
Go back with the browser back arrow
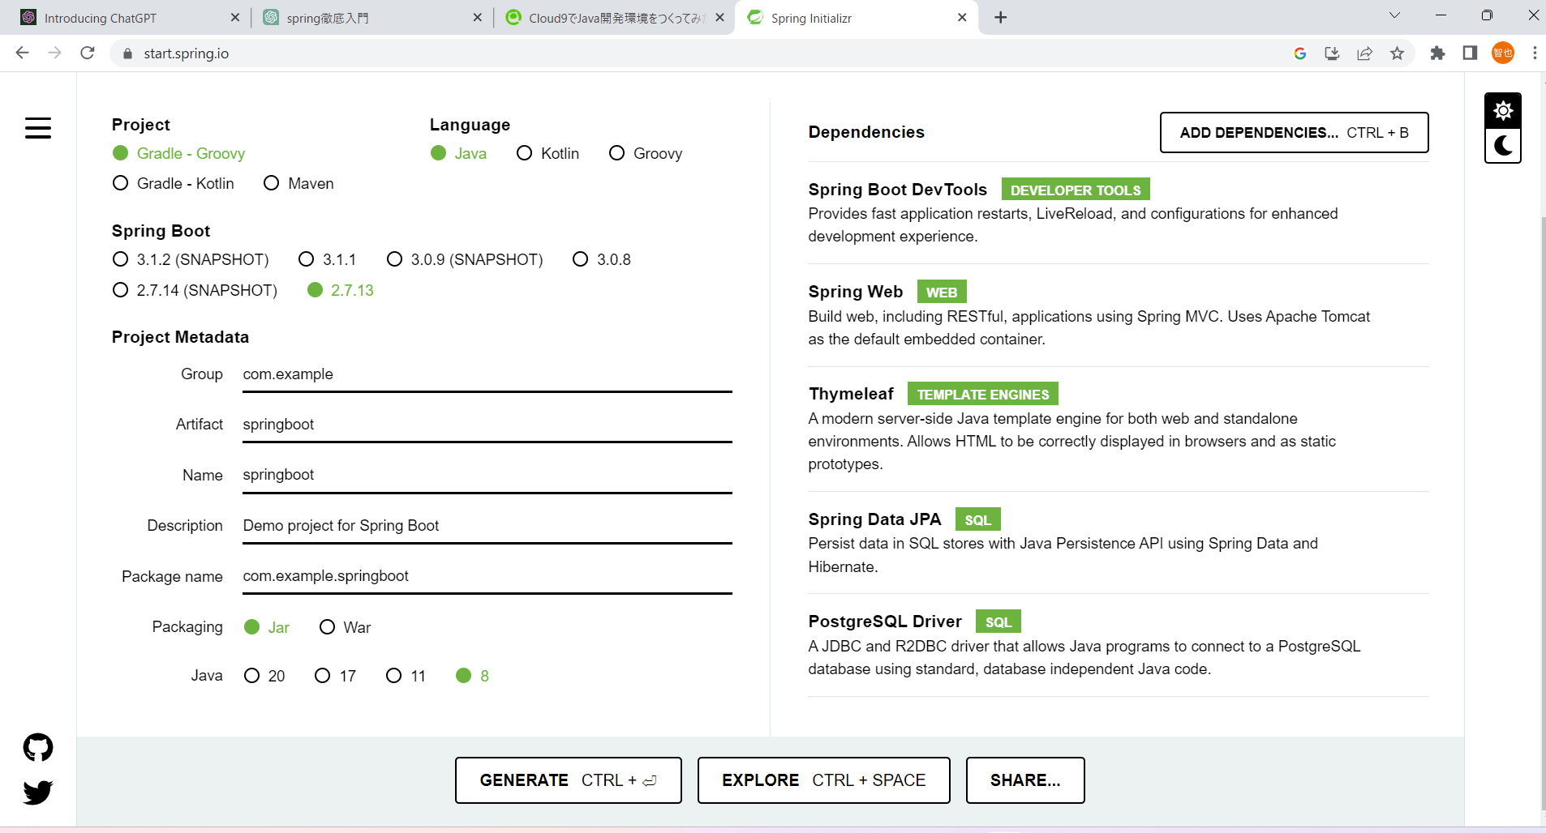(x=22, y=53)
